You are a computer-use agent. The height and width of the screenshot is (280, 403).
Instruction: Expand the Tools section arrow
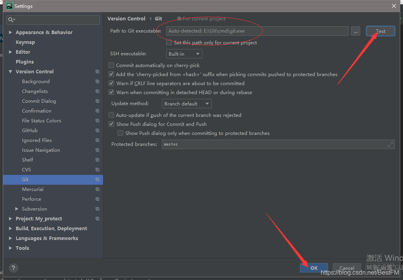(x=10, y=248)
